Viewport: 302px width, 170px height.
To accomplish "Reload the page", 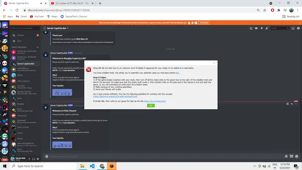I will click(17, 10).
